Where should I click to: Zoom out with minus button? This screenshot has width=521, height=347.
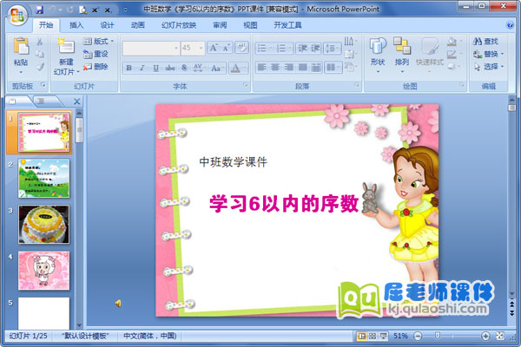(418, 336)
